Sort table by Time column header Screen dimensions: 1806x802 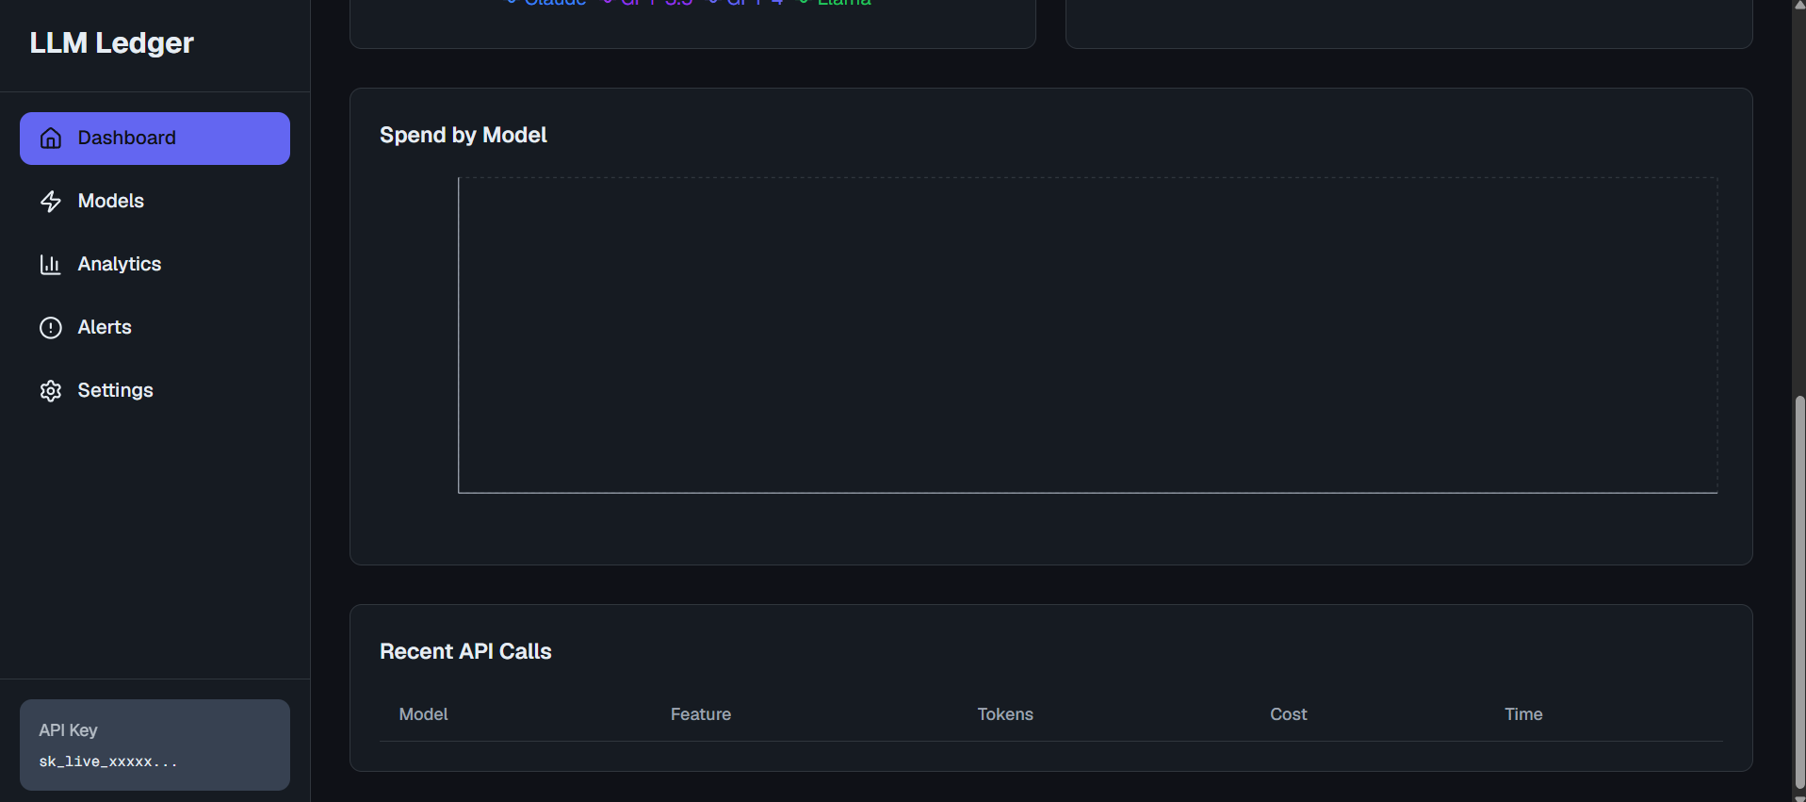click(x=1523, y=714)
